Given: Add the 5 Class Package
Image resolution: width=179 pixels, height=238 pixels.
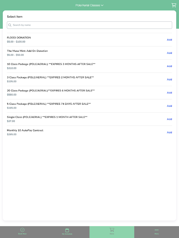Looking at the screenshot, I should [169, 106].
